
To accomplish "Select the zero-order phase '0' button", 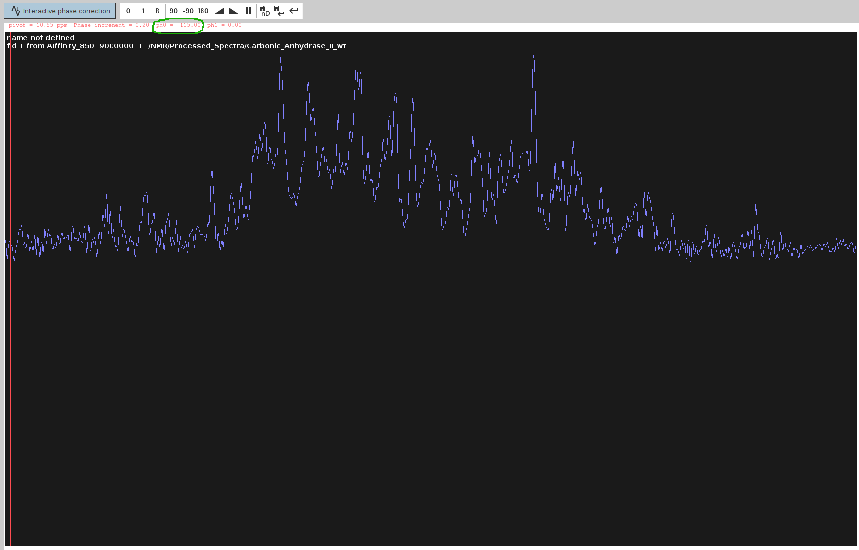I will [x=128, y=11].
